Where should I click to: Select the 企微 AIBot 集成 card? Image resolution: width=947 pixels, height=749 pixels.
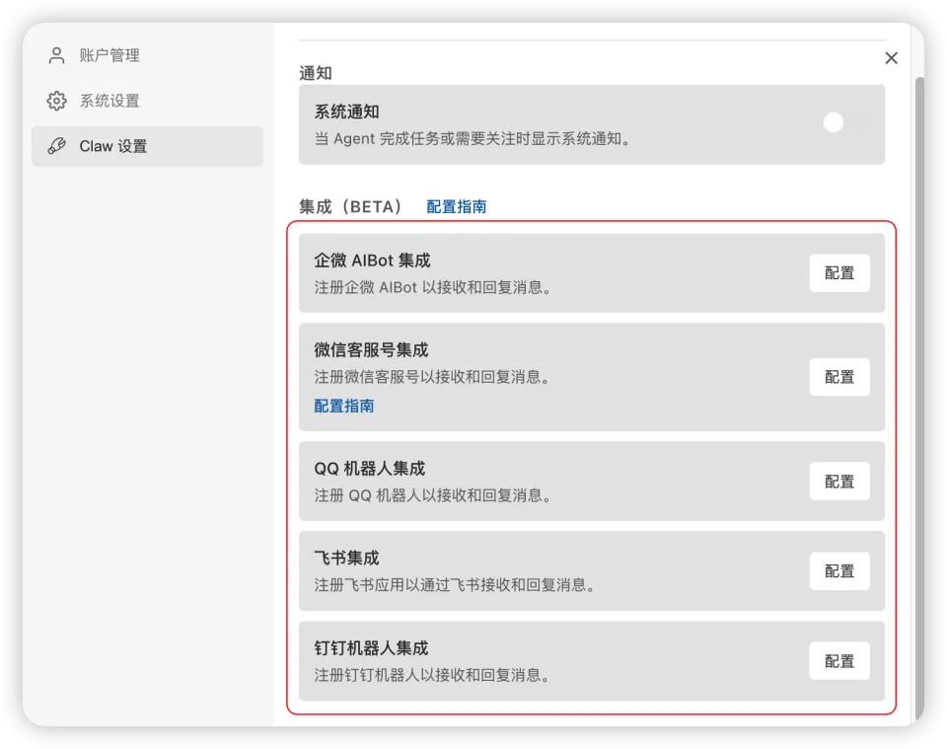point(592,273)
